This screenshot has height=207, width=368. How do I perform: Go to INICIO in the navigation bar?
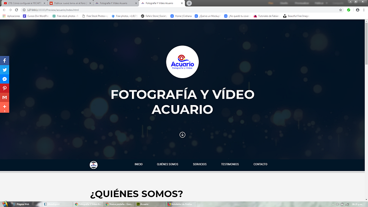(x=139, y=164)
